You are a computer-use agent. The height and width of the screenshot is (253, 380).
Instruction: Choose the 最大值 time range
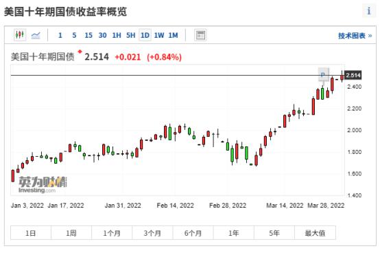click(x=315, y=233)
